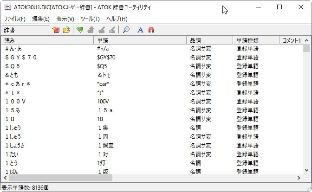
Task: Open the ヘルプ(H) menu
Action: tap(117, 19)
